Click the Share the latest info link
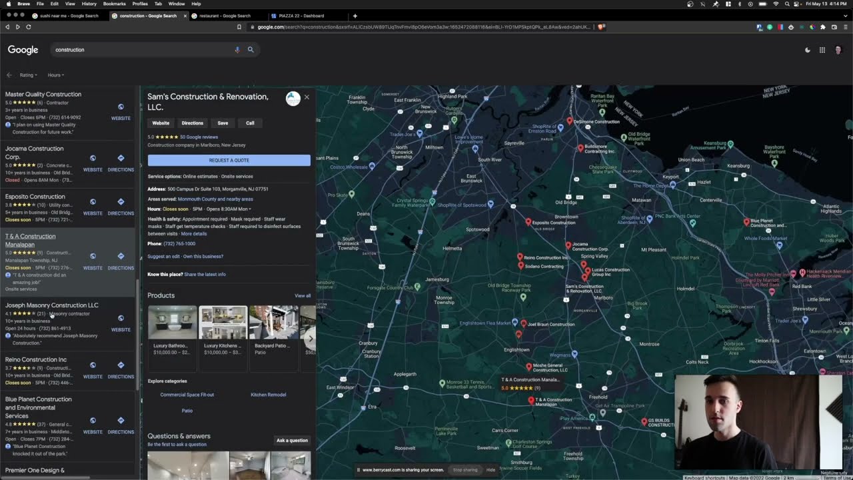This screenshot has width=853, height=480. (205, 275)
